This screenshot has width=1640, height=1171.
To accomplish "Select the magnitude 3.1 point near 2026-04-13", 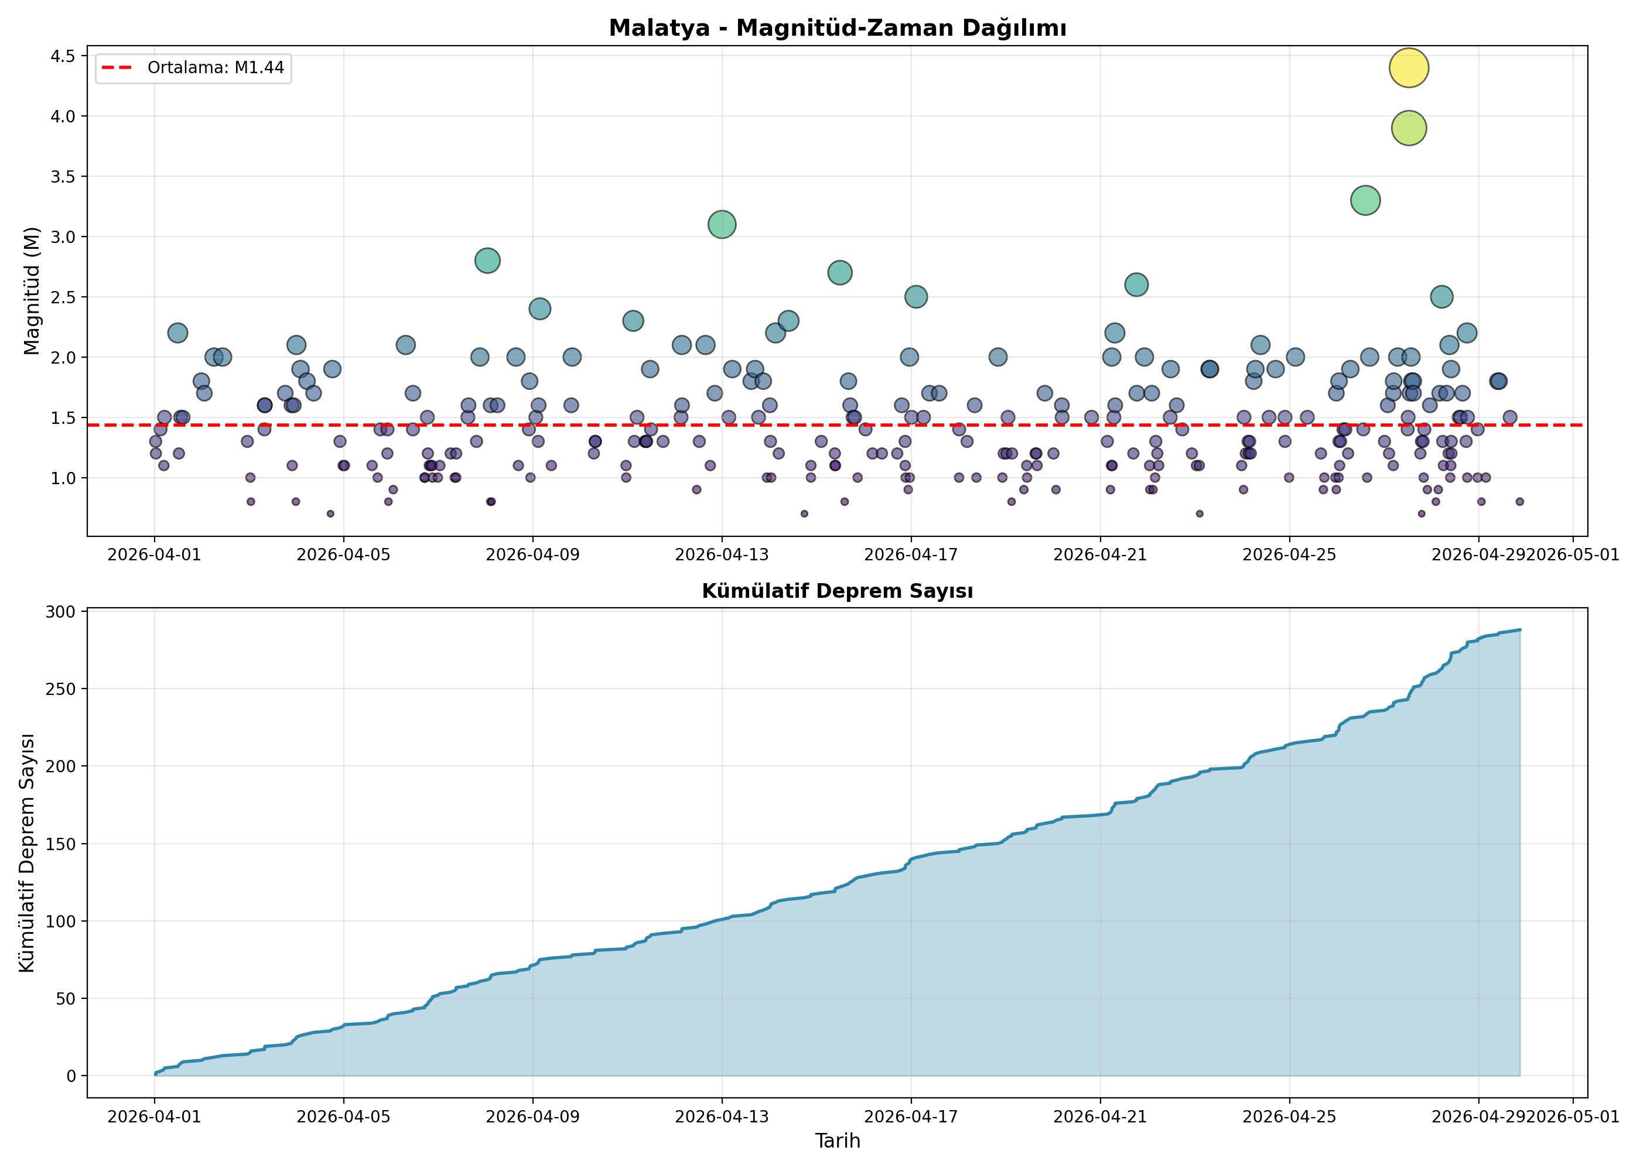I will tap(722, 224).
